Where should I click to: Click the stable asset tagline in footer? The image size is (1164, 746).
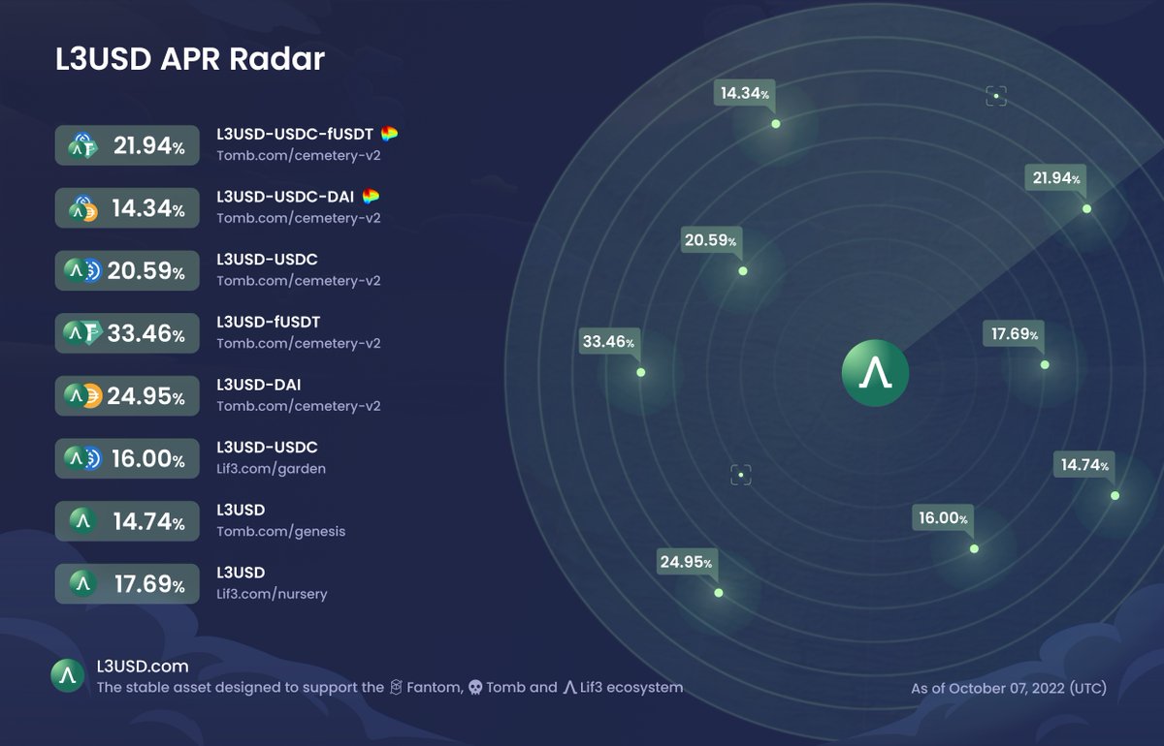(390, 687)
